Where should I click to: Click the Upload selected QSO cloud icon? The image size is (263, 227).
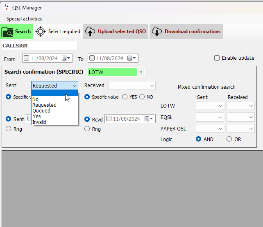(x=90, y=31)
